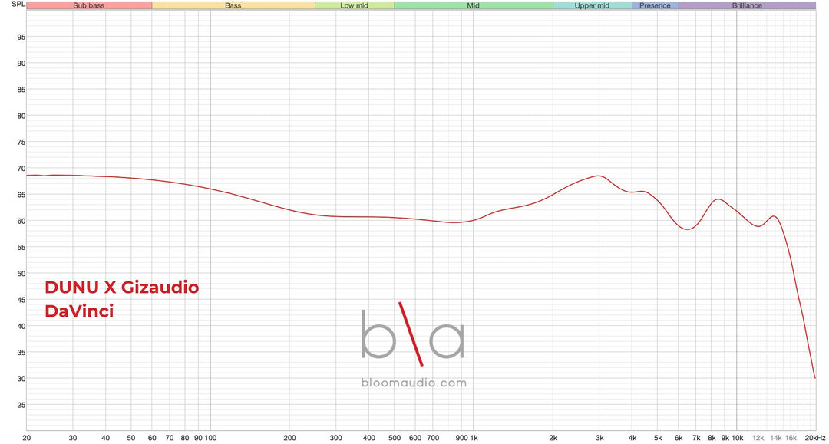Click the SPL axis label
829x444 pixels.
pyautogui.click(x=18, y=5)
